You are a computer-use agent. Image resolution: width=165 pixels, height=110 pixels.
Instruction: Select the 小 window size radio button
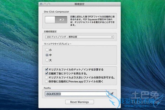point(47,50)
